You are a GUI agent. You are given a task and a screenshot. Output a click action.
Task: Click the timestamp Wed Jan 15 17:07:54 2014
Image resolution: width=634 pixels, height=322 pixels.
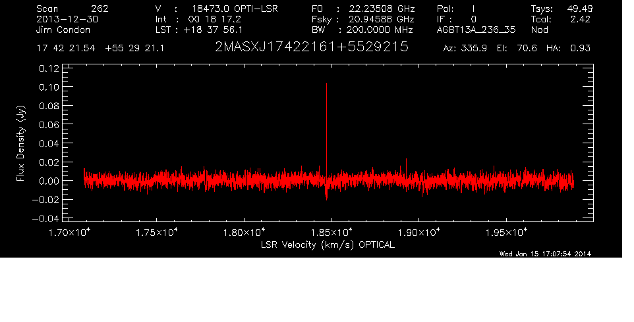tap(545, 254)
